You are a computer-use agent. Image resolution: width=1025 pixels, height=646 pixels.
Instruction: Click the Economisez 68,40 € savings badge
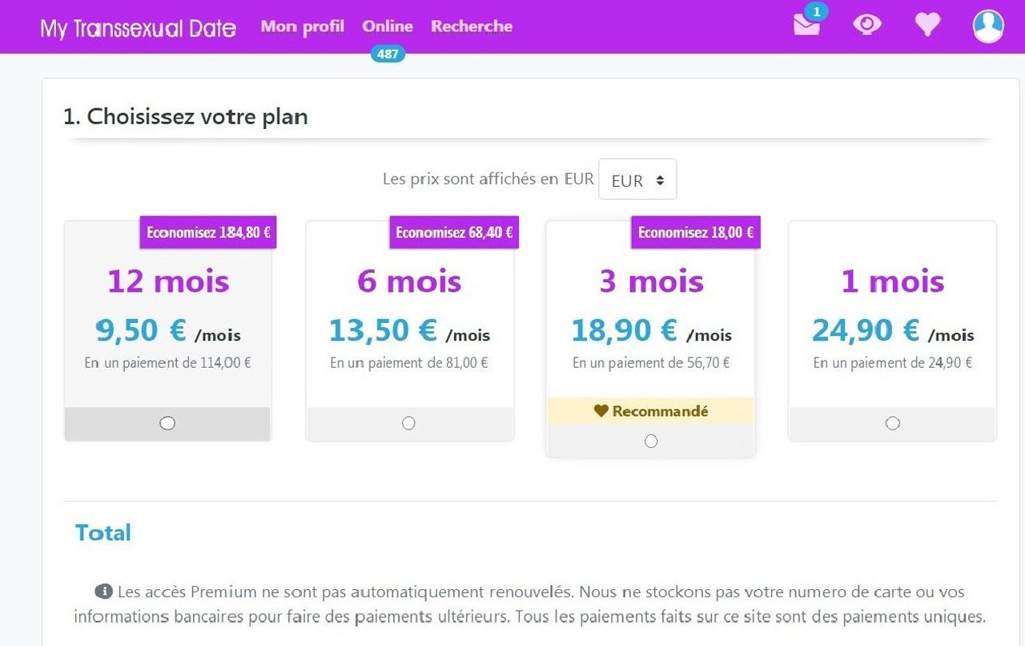click(x=454, y=232)
